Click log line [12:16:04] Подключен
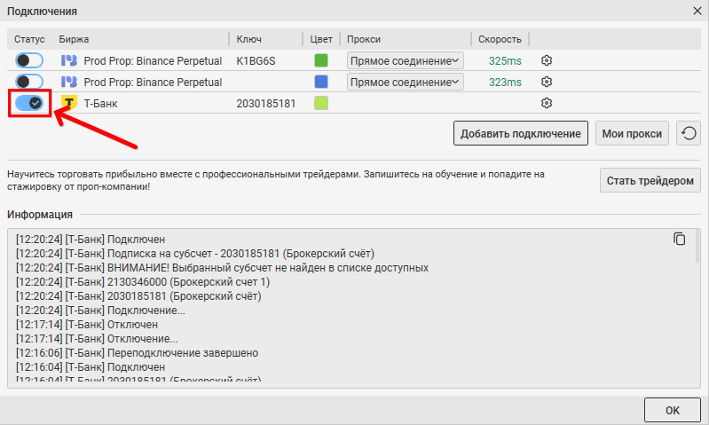Image resolution: width=709 pixels, height=425 pixels. point(91,366)
